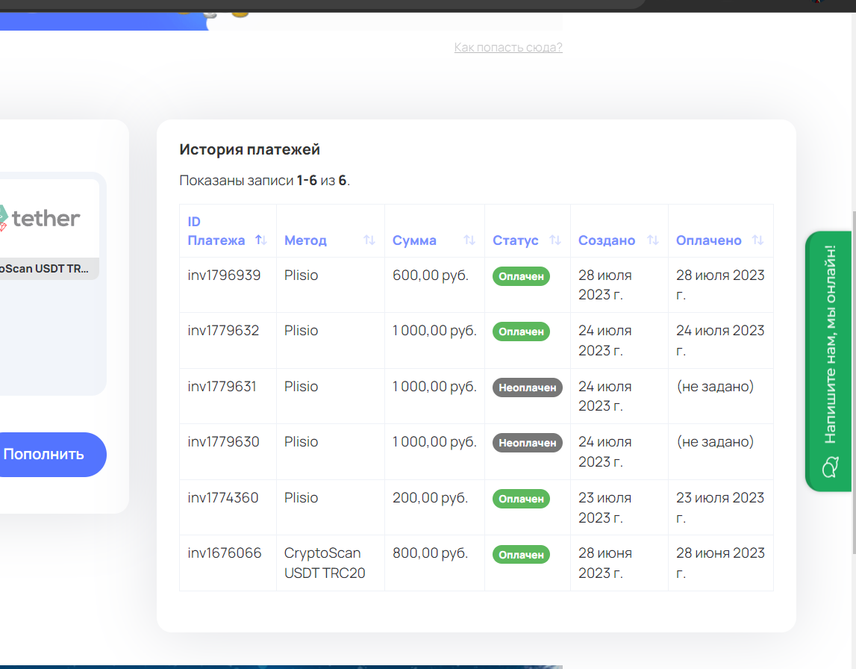Click Оплачен badge for inv1779632
856x669 pixels.
(521, 332)
